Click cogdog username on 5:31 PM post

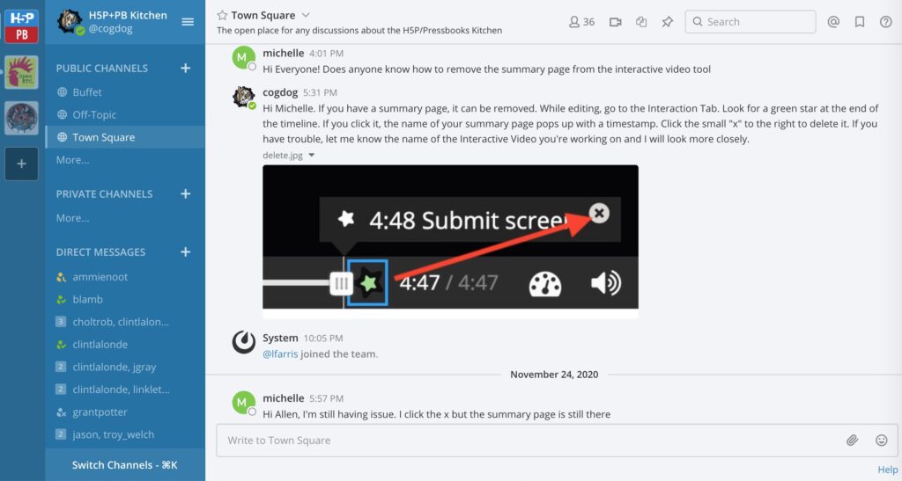(x=280, y=92)
